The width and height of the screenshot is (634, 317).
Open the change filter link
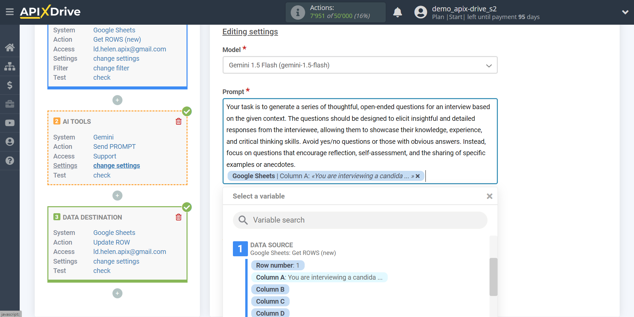pos(111,68)
